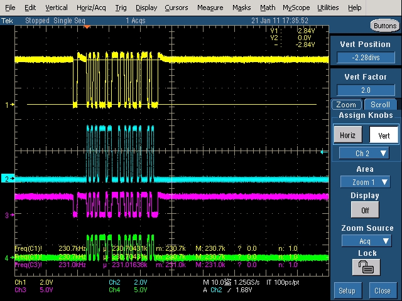Open the Measure menu

[x=210, y=8]
